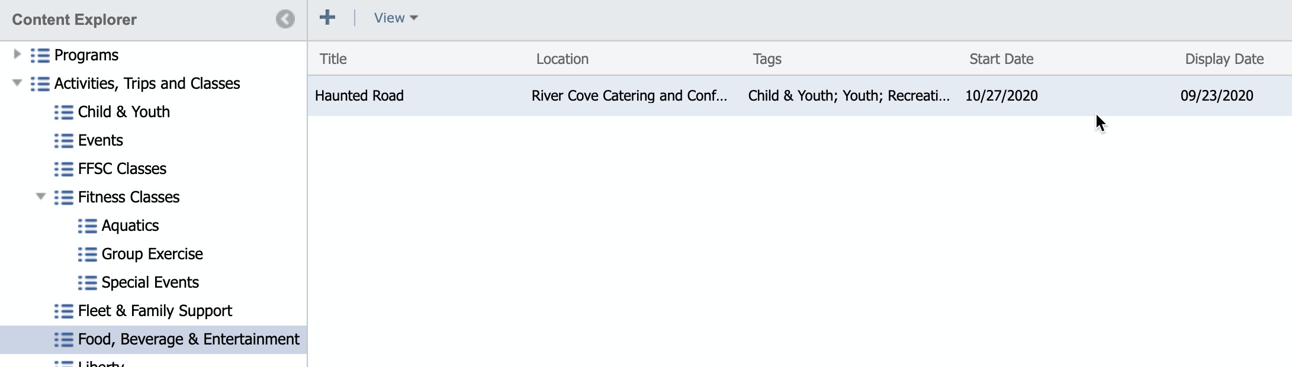This screenshot has height=367, width=1292.
Task: Collapse the Fitness Classes node
Action: [x=41, y=197]
